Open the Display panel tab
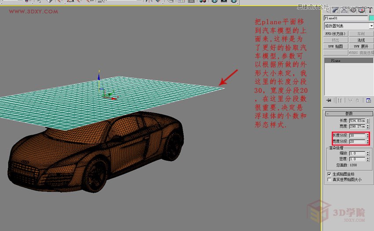 point(362,11)
